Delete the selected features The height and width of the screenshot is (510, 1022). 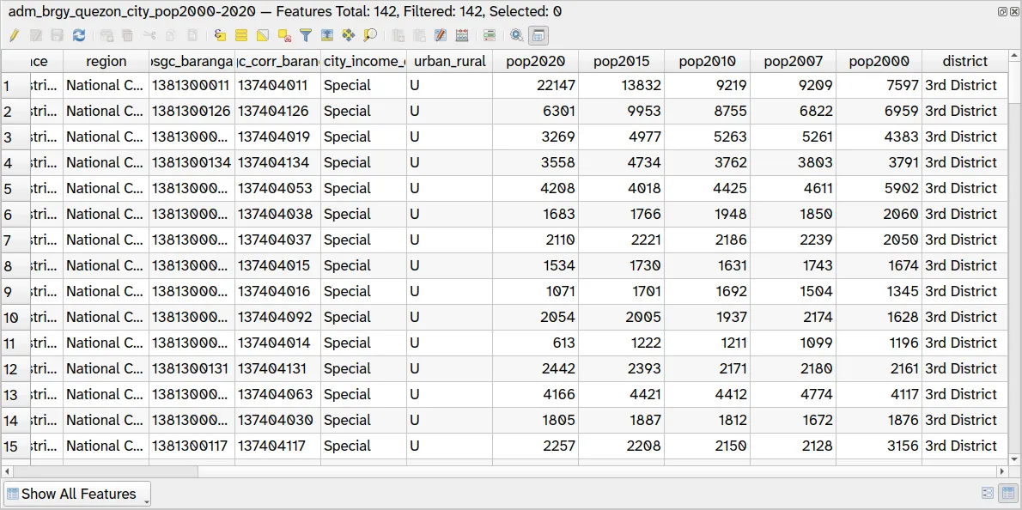coord(127,35)
